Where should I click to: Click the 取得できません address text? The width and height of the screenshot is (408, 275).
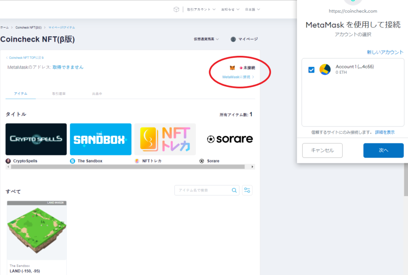(x=68, y=67)
